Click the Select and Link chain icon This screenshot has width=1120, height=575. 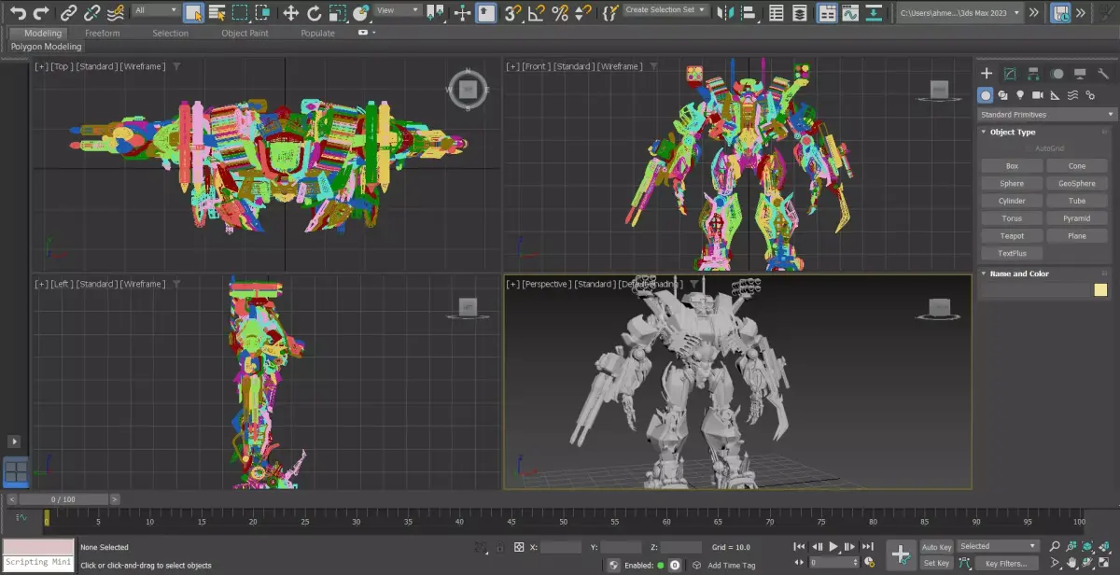coord(69,13)
